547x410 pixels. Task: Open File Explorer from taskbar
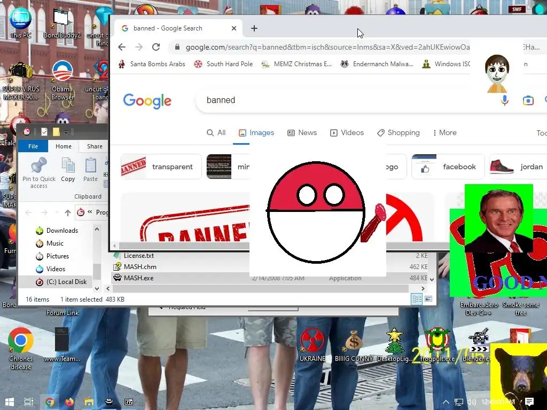click(89, 402)
